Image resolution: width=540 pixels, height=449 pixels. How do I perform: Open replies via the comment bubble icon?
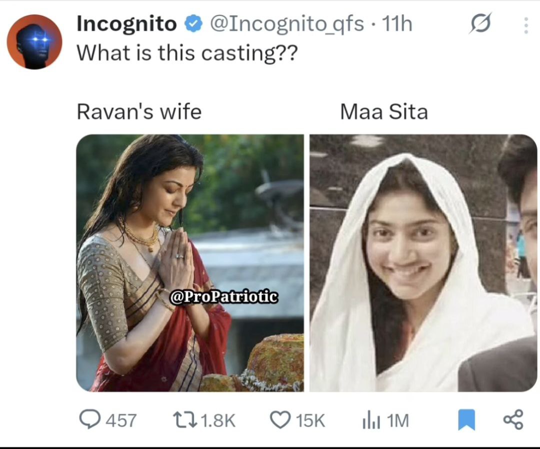point(90,419)
